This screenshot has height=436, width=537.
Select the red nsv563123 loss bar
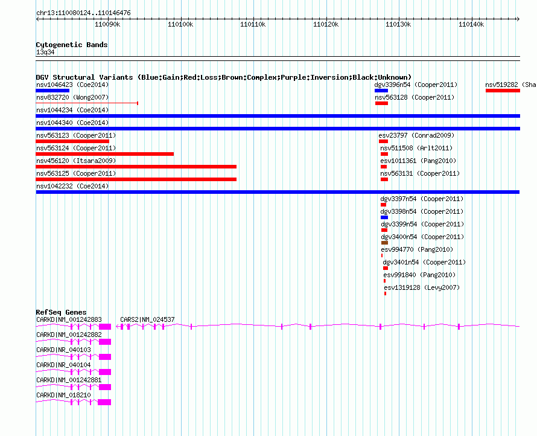[x=72, y=141]
